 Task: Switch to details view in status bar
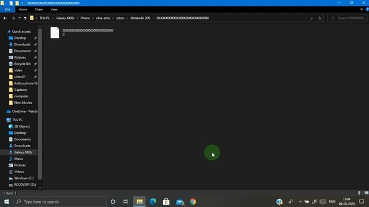359,193
